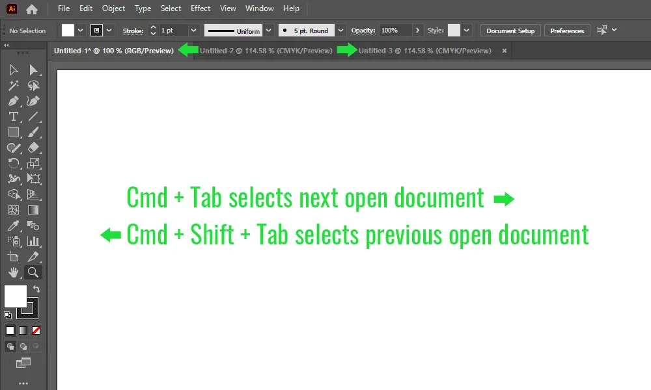Viewport: 651px width, 390px height.
Task: Select the Blend tool
Action: pyautogui.click(x=33, y=226)
